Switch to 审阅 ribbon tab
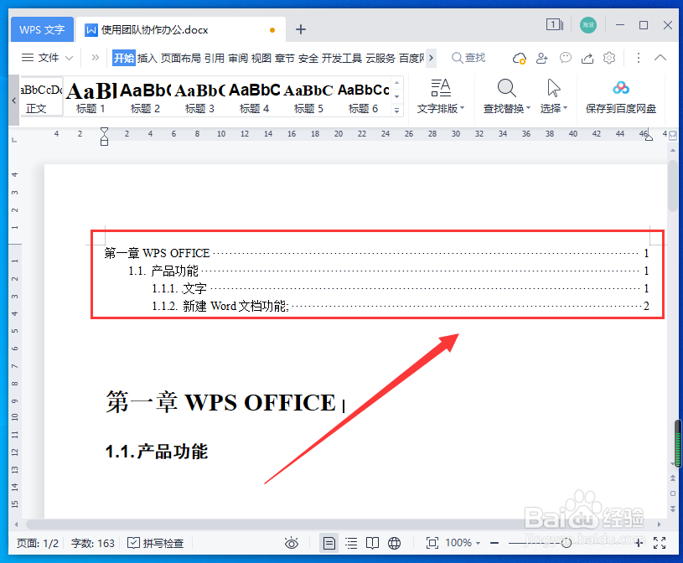Screen dimensions: 683x563 click(238, 58)
